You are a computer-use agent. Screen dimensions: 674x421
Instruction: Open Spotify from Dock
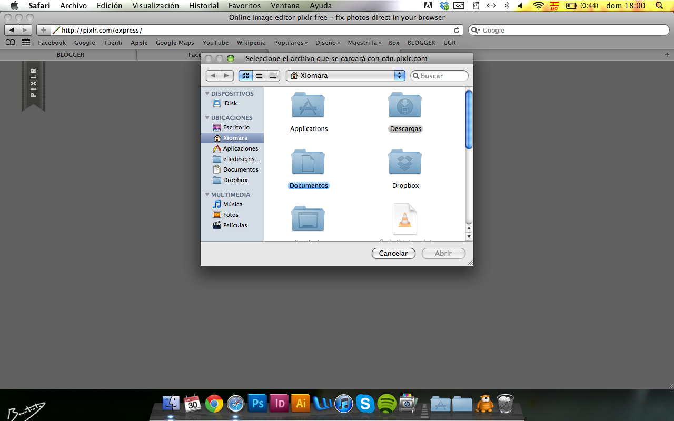387,404
